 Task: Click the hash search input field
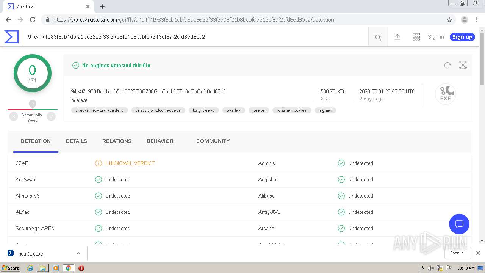196,37
